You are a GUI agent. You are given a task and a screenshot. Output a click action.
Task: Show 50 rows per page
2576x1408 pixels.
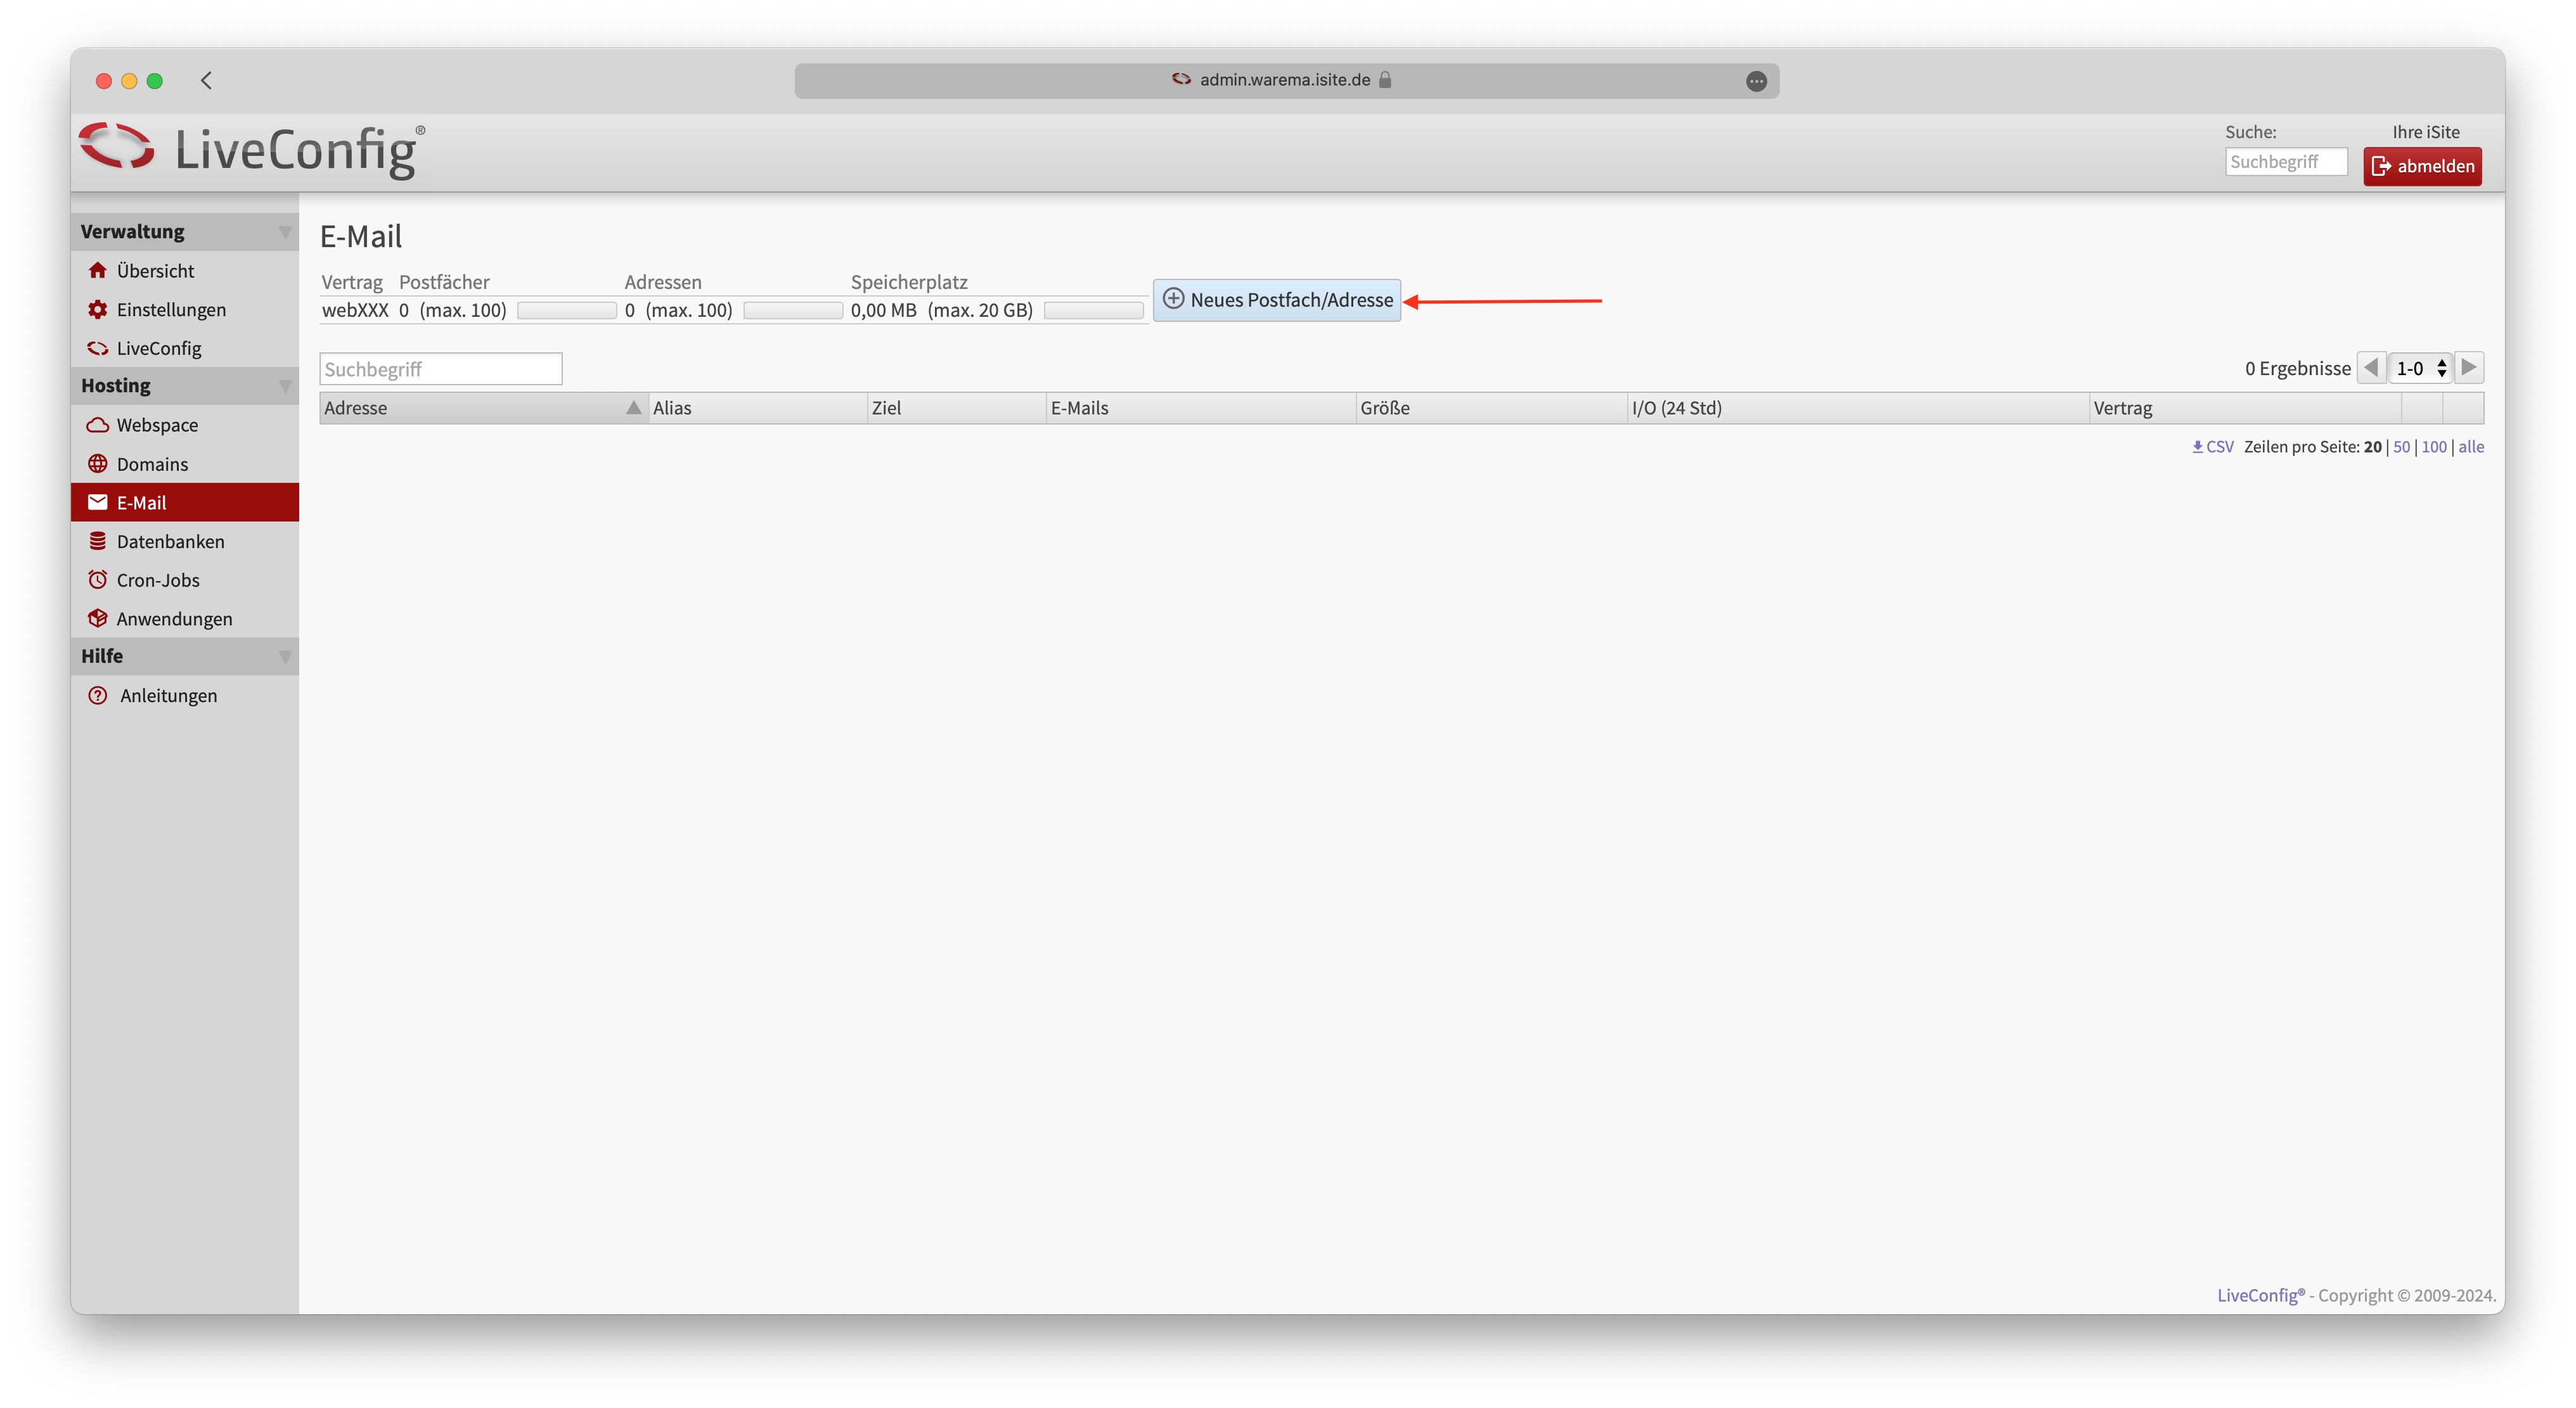pos(2401,447)
